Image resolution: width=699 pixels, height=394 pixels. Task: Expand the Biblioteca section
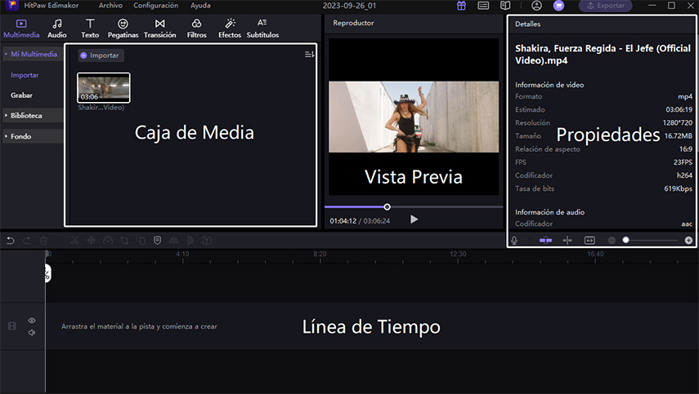pyautogui.click(x=33, y=116)
